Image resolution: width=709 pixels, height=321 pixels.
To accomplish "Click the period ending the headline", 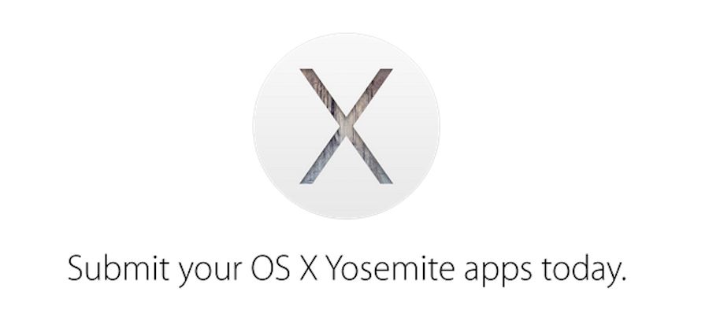I will click(x=624, y=278).
